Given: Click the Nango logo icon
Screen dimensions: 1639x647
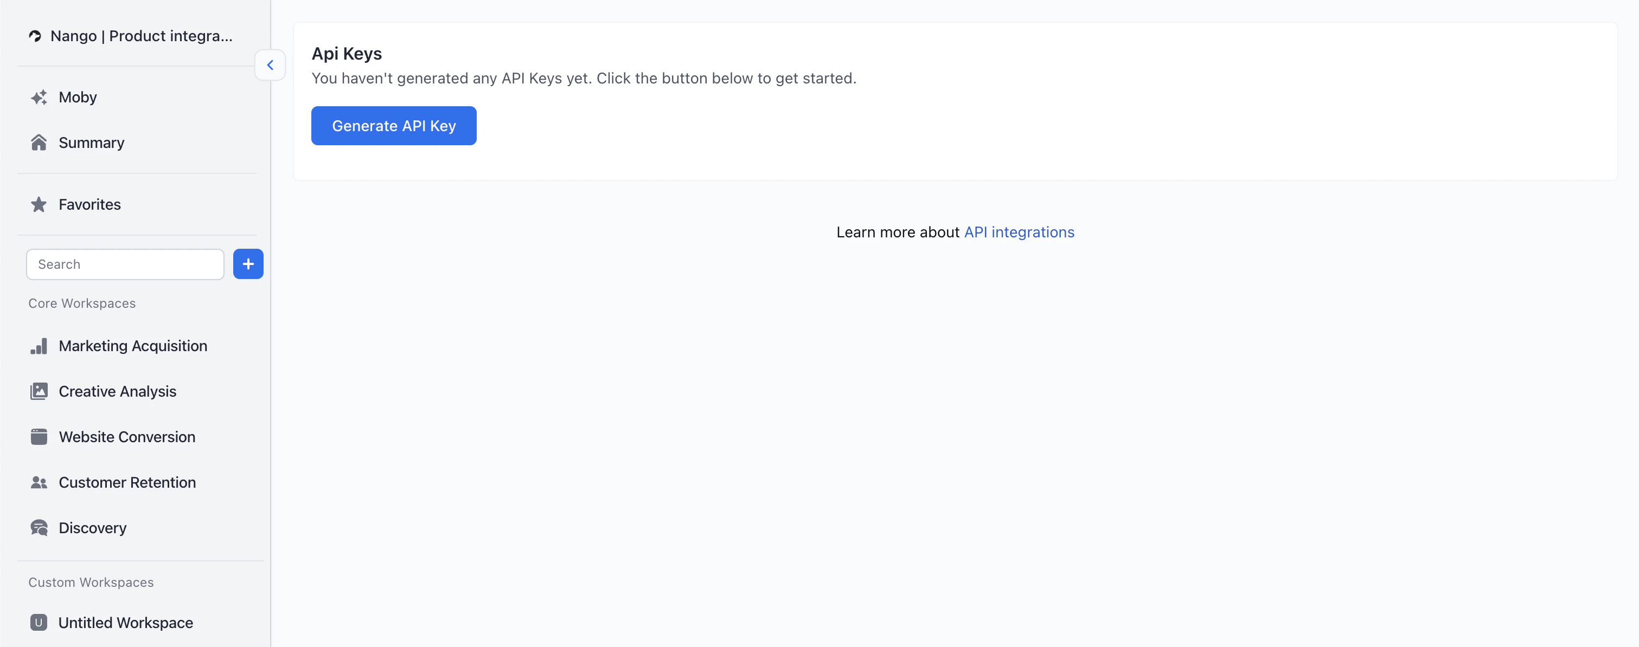Looking at the screenshot, I should (x=35, y=36).
